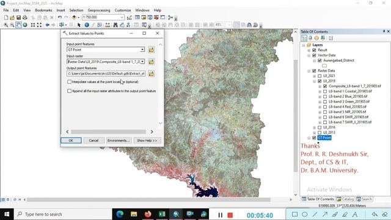Click the Output point features path field
Image resolution: width=391 pixels, height=220 pixels.
pos(106,73)
